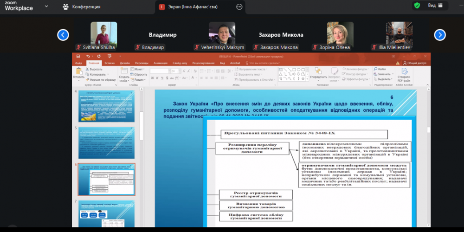The image size is (464, 232).
Task: Click the font size input box
Action: click(174, 71)
